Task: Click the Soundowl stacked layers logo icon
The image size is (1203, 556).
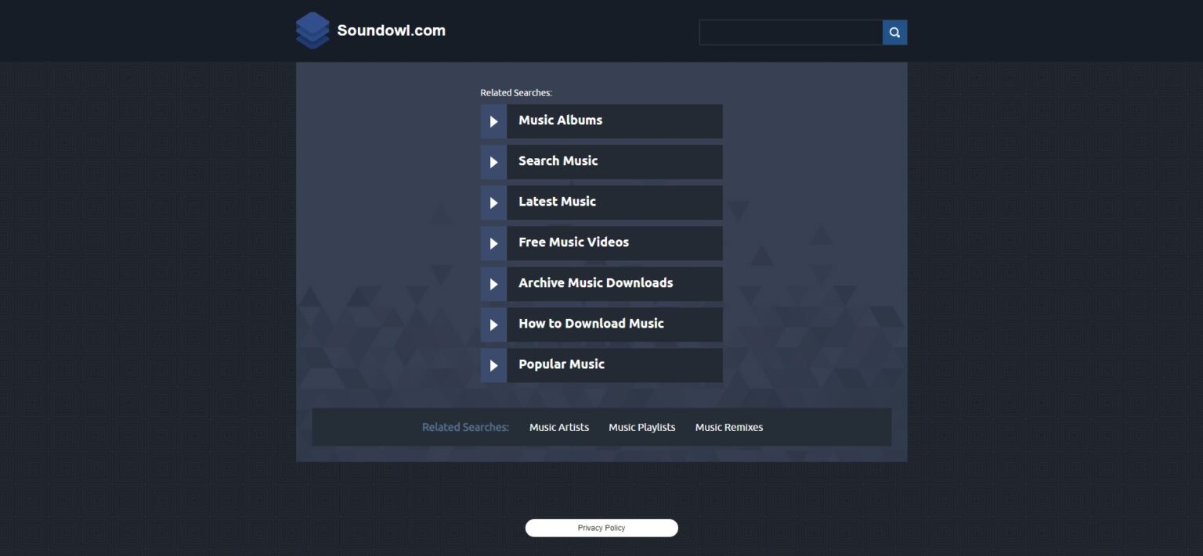Action: pos(312,30)
